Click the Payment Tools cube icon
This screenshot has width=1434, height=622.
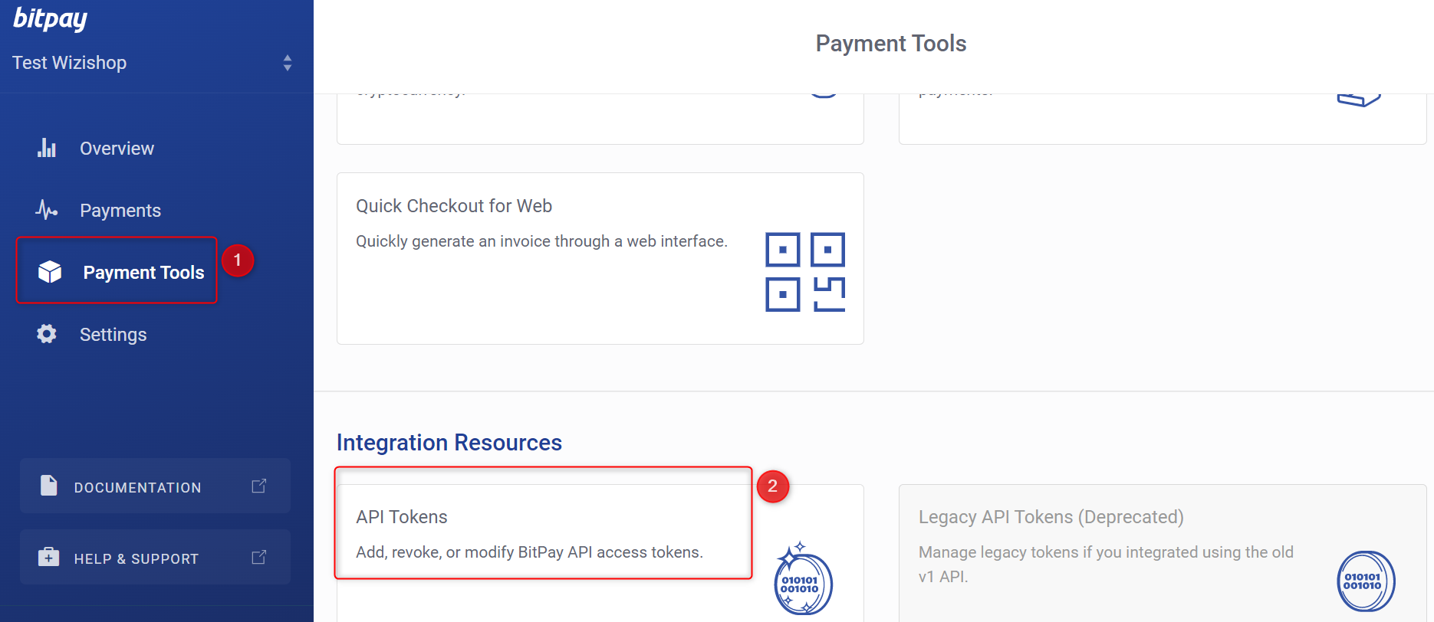(50, 272)
